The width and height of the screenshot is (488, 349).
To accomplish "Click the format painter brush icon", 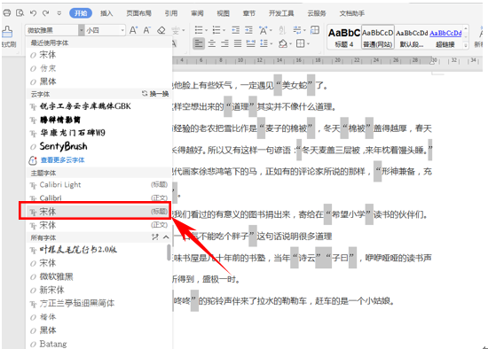I will [7, 31].
